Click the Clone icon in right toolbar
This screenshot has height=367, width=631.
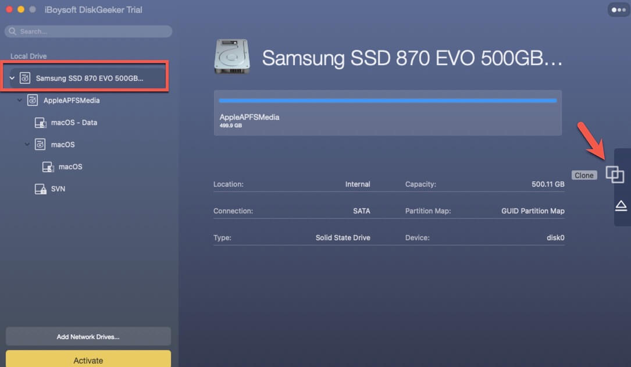615,174
